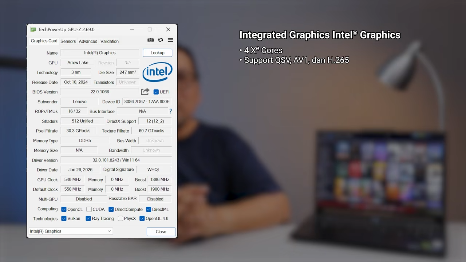Click the Multi-GPU field showing Disabled
466x262 pixels.
pos(84,199)
